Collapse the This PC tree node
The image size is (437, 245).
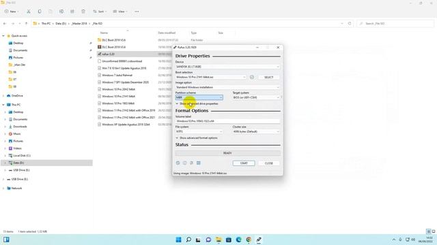pyautogui.click(x=3, y=105)
